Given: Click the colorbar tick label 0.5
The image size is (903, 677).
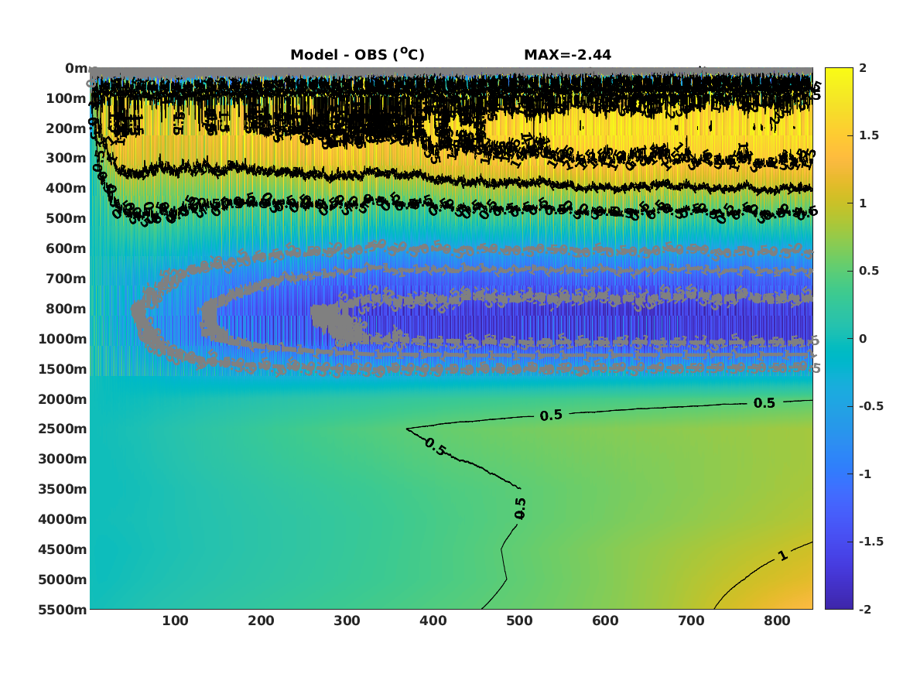Looking at the screenshot, I should tap(869, 271).
